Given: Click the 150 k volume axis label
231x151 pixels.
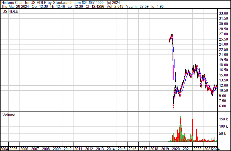Looking at the screenshot, I should (x=224, y=119).
